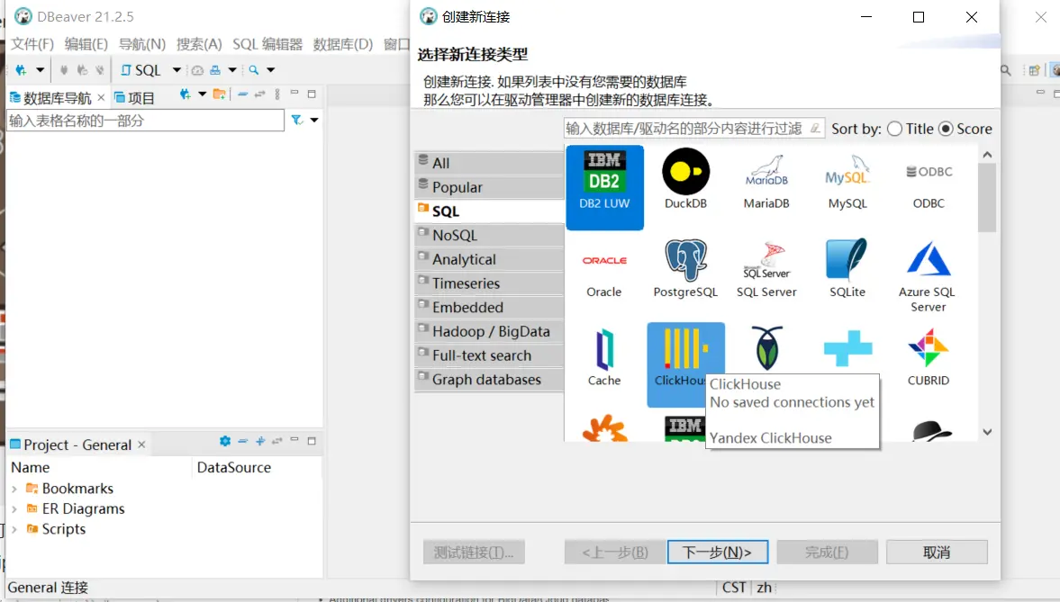Create new folder in database navigator
This screenshot has height=602, width=1060.
click(219, 94)
